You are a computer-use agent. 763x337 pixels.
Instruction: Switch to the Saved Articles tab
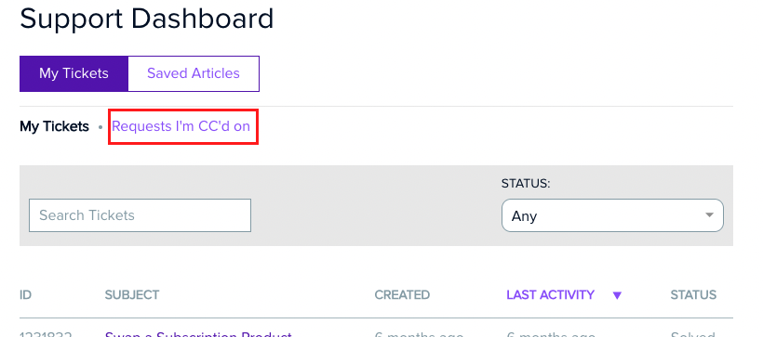point(194,73)
